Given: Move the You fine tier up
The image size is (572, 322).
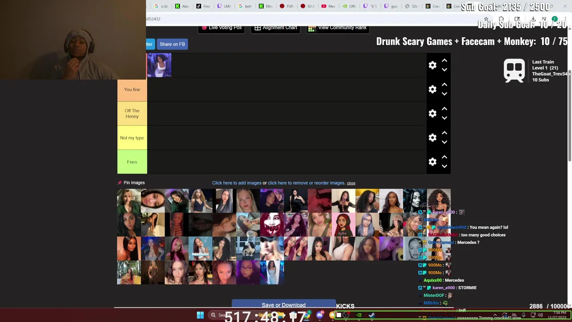Looking at the screenshot, I should click(444, 85).
